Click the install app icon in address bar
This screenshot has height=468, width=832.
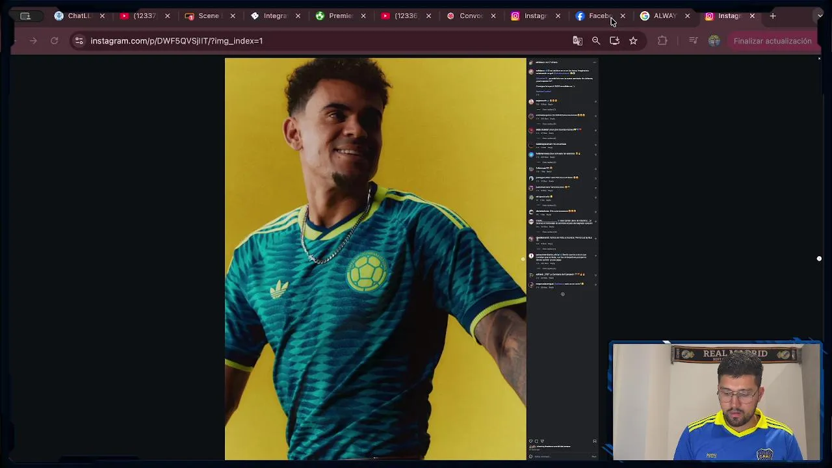coord(614,41)
